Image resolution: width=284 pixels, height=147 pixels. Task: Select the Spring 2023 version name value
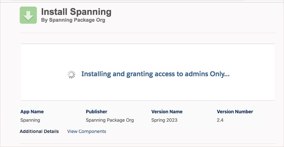[x=164, y=120]
